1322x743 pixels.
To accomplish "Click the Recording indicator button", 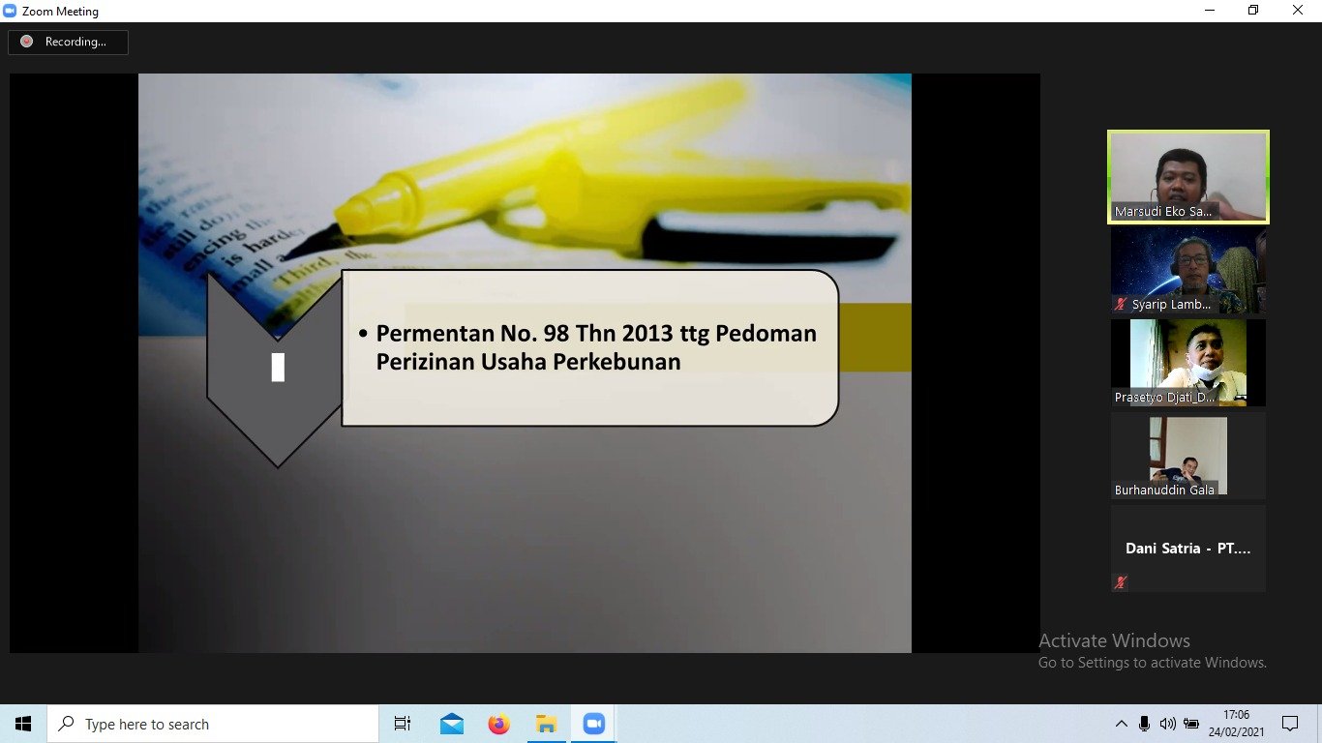I will click(x=68, y=42).
